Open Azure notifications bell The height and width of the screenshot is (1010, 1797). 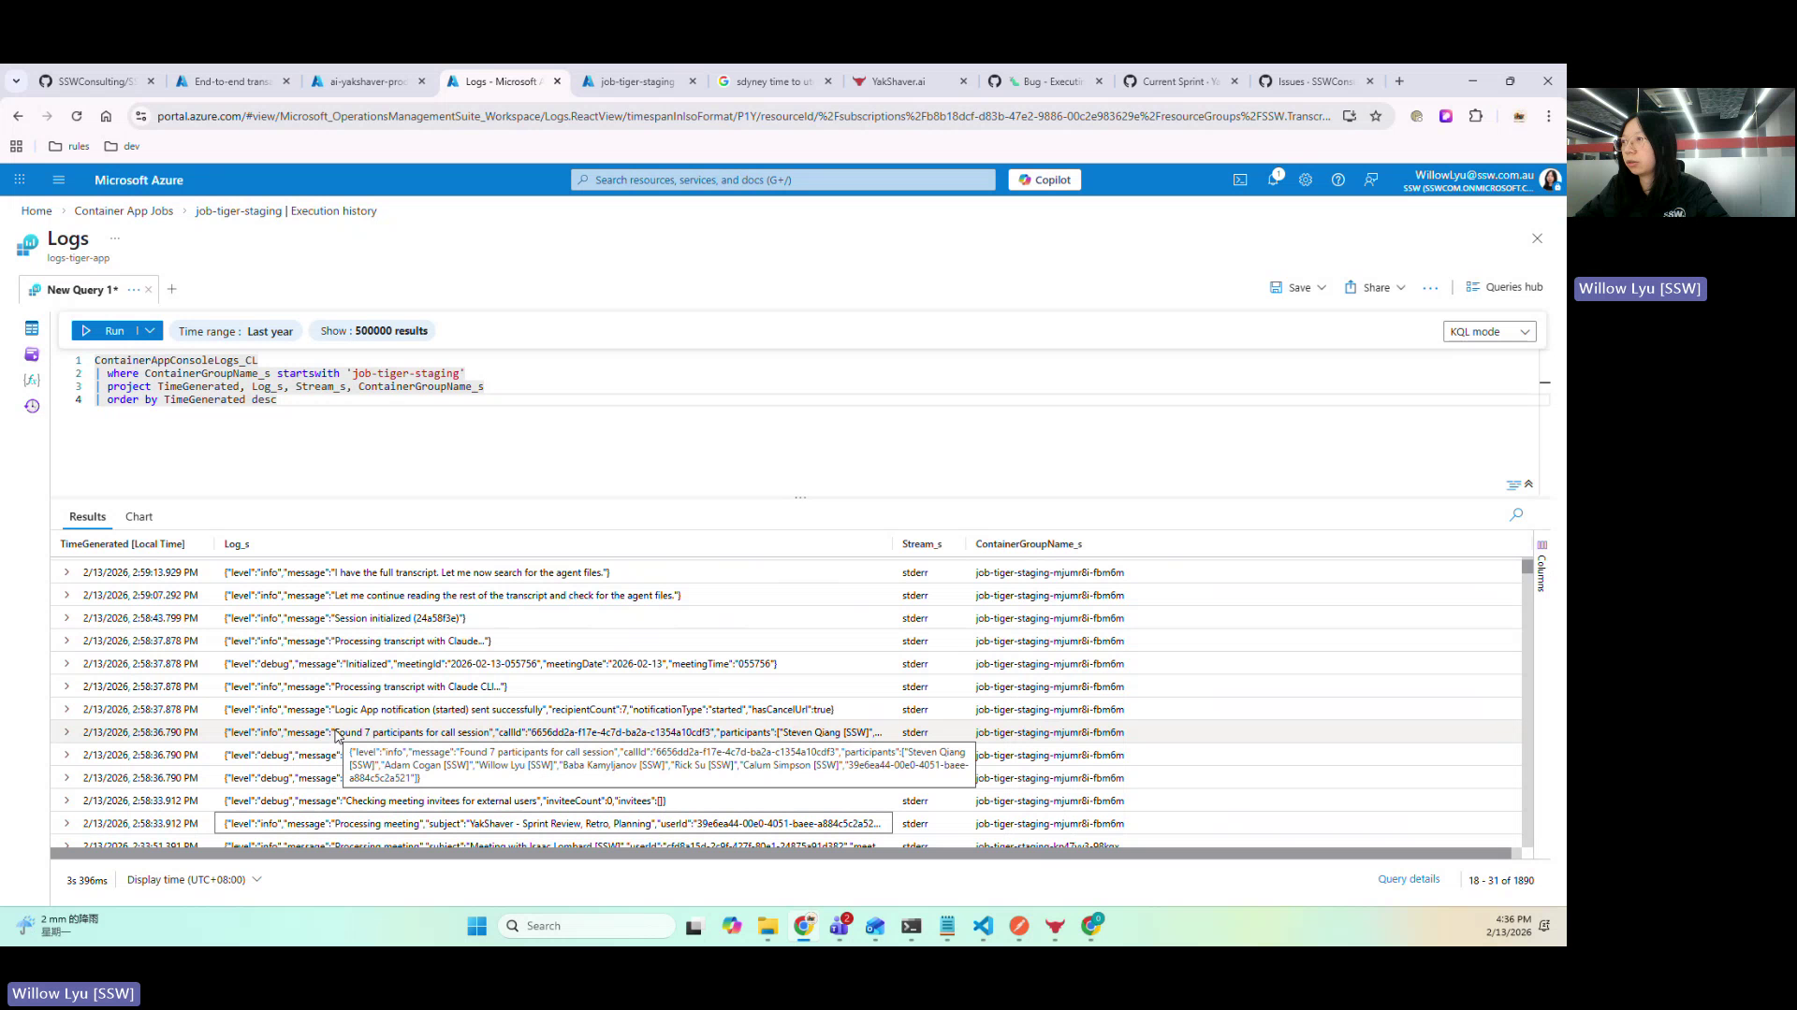click(1273, 180)
